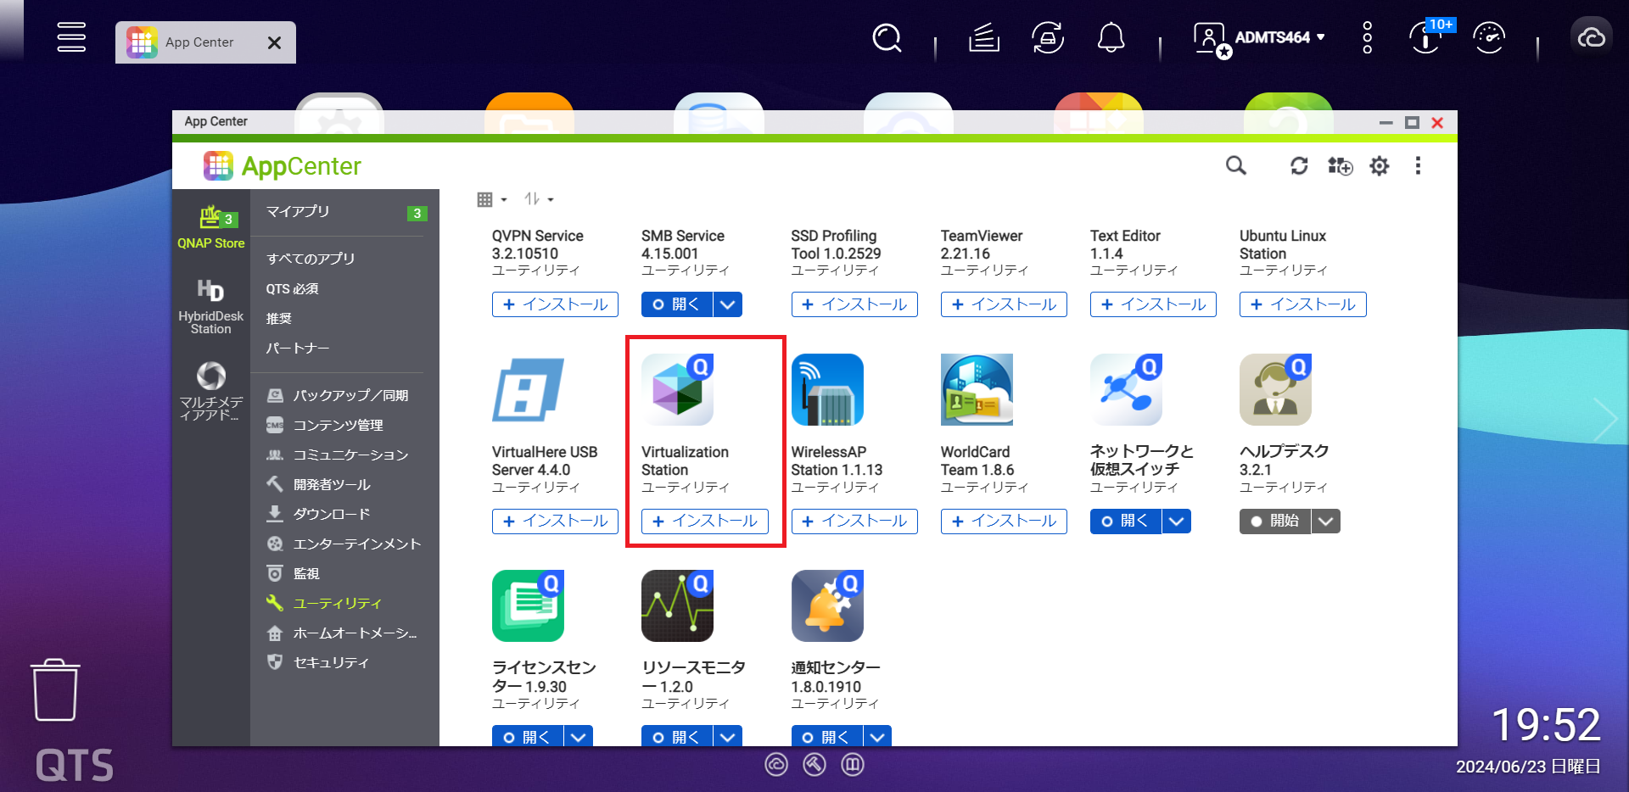The image size is (1629, 792).
Task: Search apps with App Center magnifier
Action: (1236, 165)
